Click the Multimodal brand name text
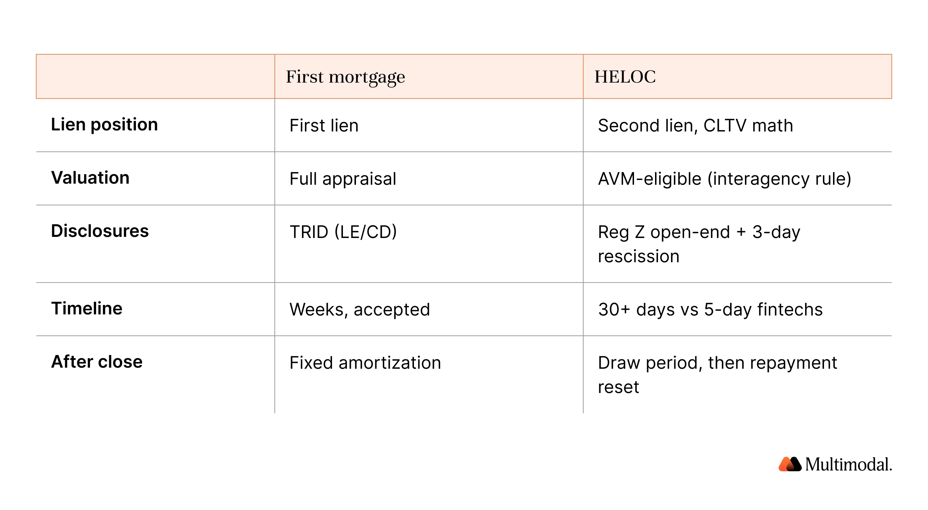928x510 pixels. click(848, 464)
